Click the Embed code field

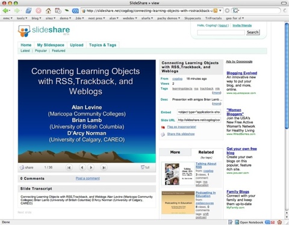[x=199, y=112]
